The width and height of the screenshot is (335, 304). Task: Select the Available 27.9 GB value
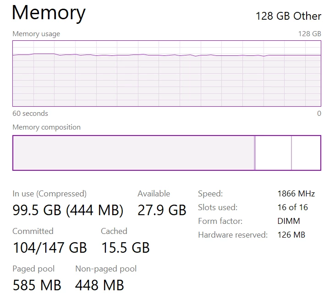(162, 210)
